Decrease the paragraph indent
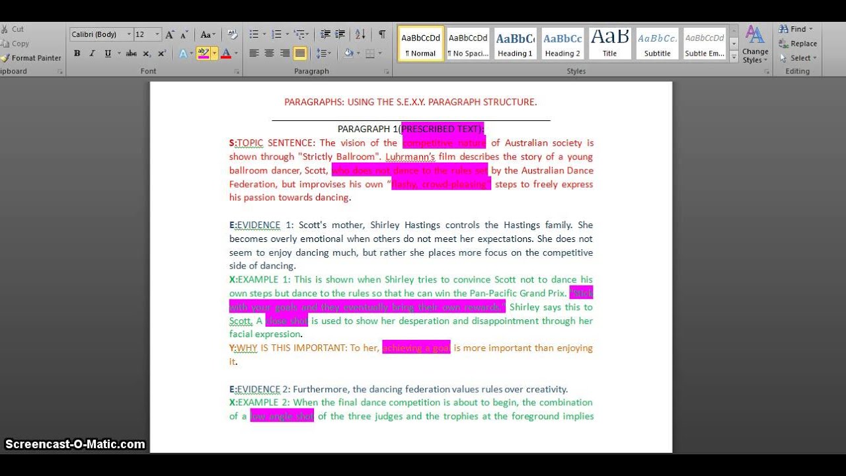The width and height of the screenshot is (846, 476). click(325, 34)
